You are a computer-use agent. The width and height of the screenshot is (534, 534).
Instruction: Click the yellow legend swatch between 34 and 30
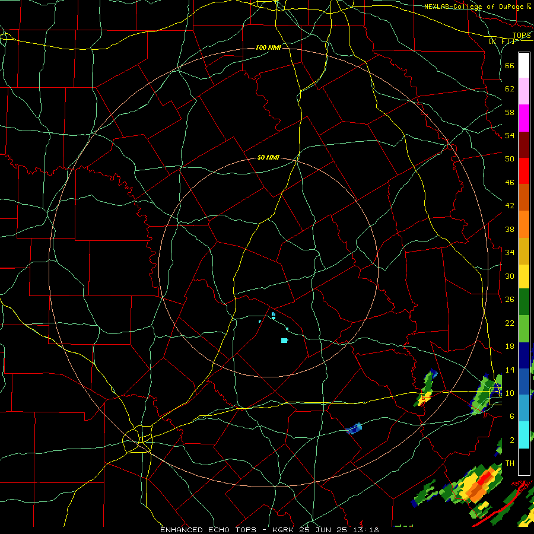tap(524, 276)
